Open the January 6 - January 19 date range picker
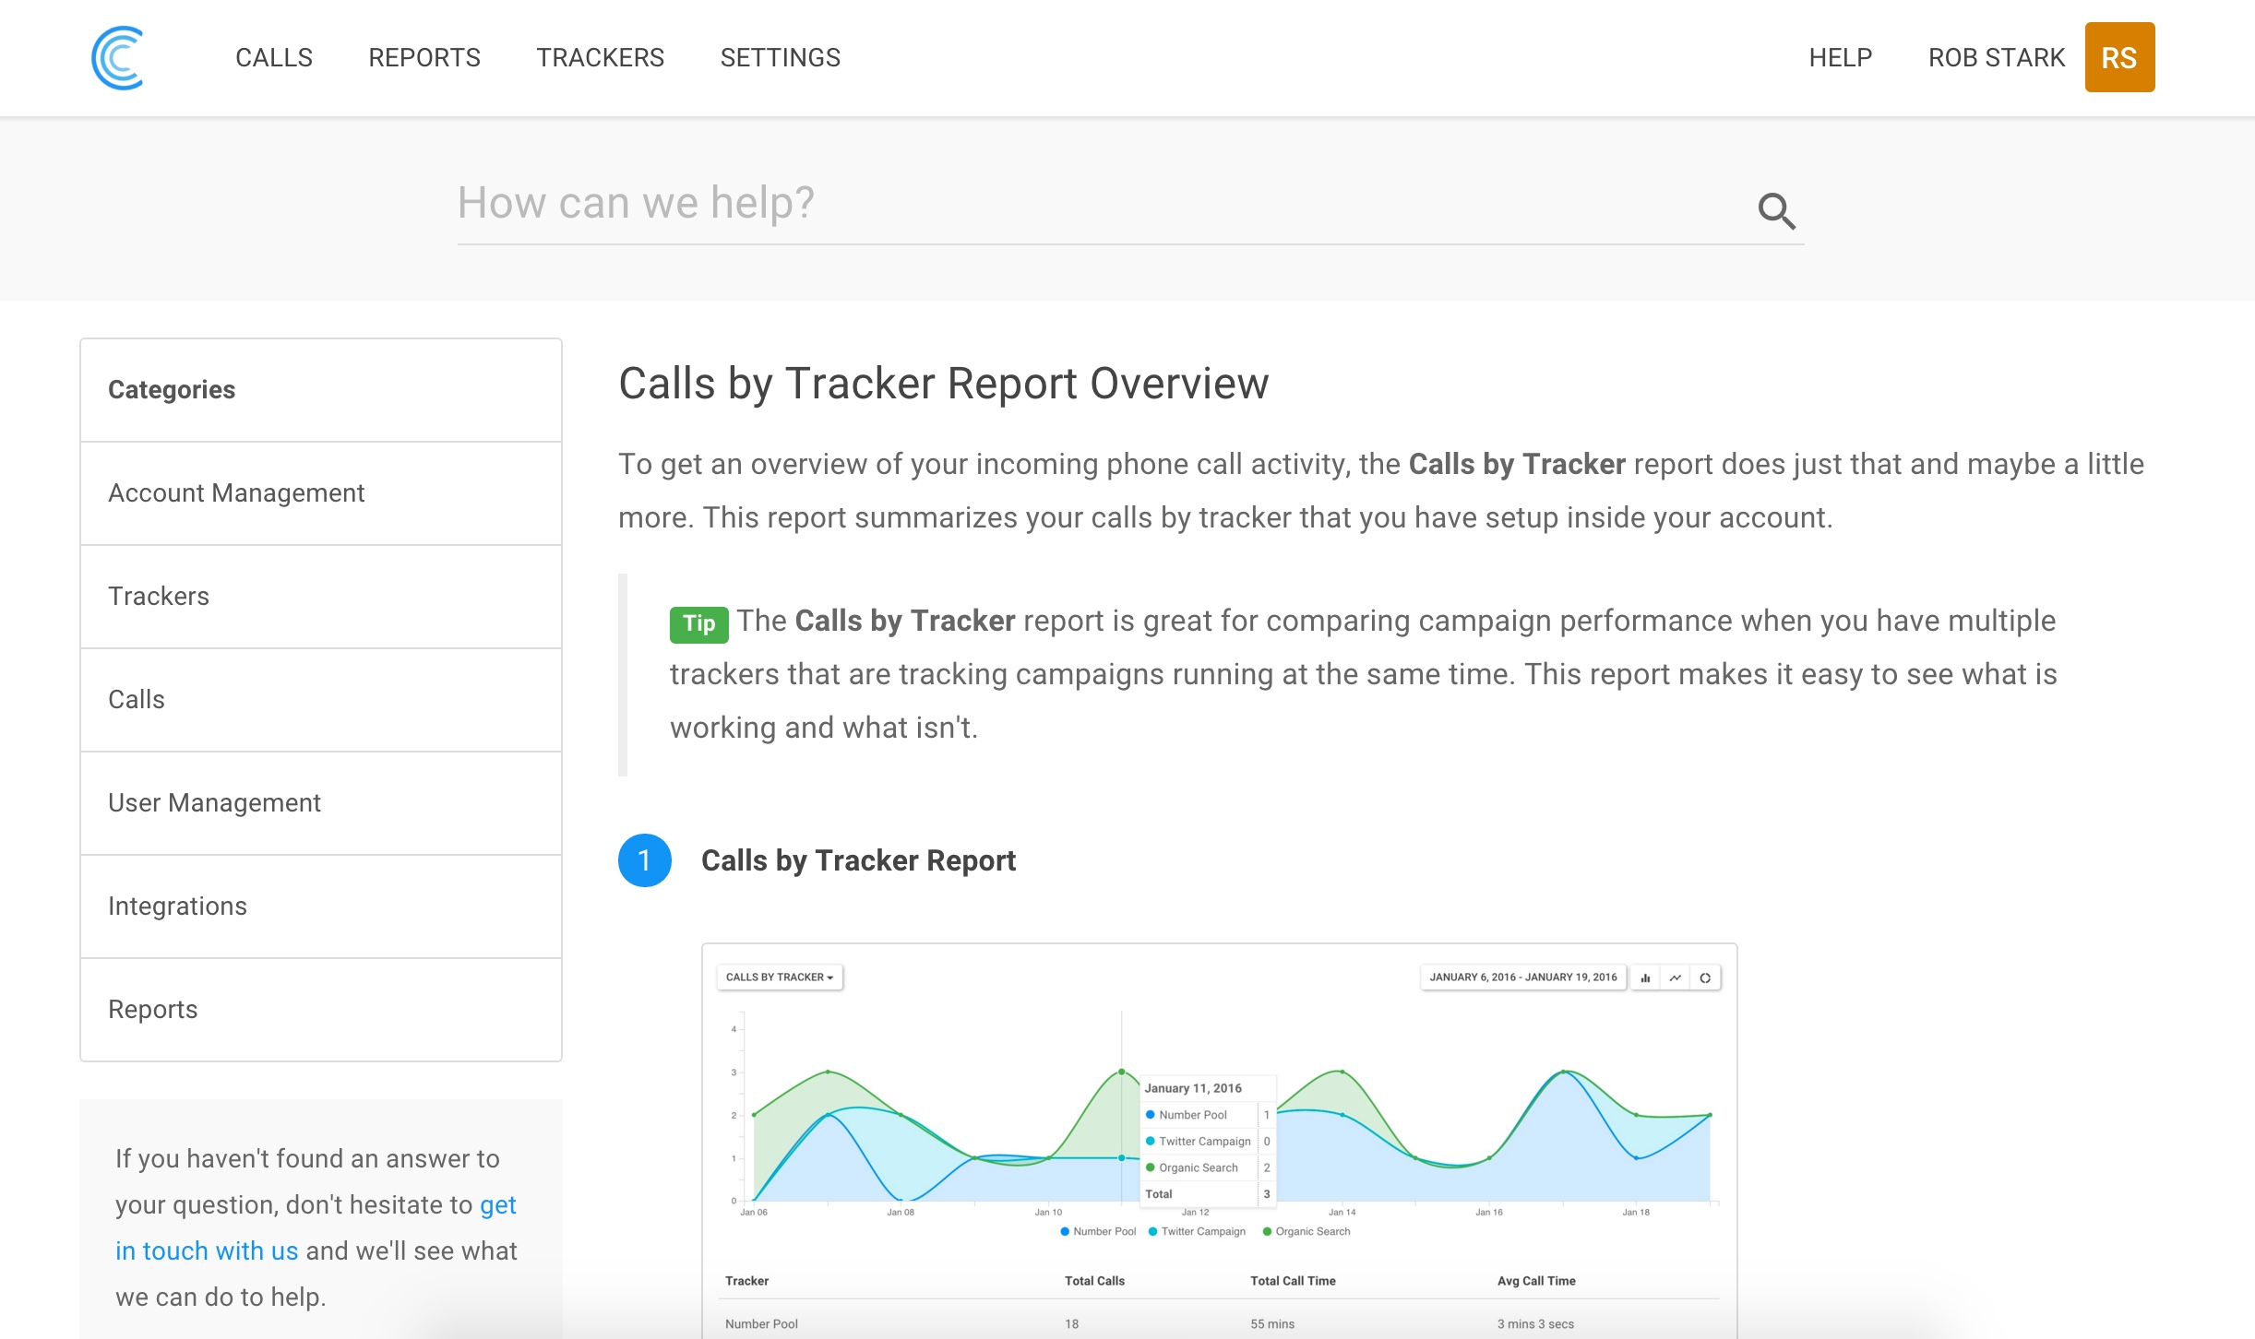Screen dimensions: 2255x1339 coord(1522,977)
